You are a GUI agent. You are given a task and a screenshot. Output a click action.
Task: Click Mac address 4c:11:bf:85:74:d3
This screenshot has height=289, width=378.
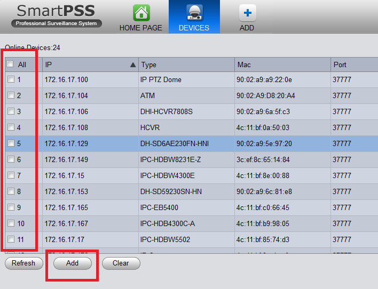click(x=263, y=239)
